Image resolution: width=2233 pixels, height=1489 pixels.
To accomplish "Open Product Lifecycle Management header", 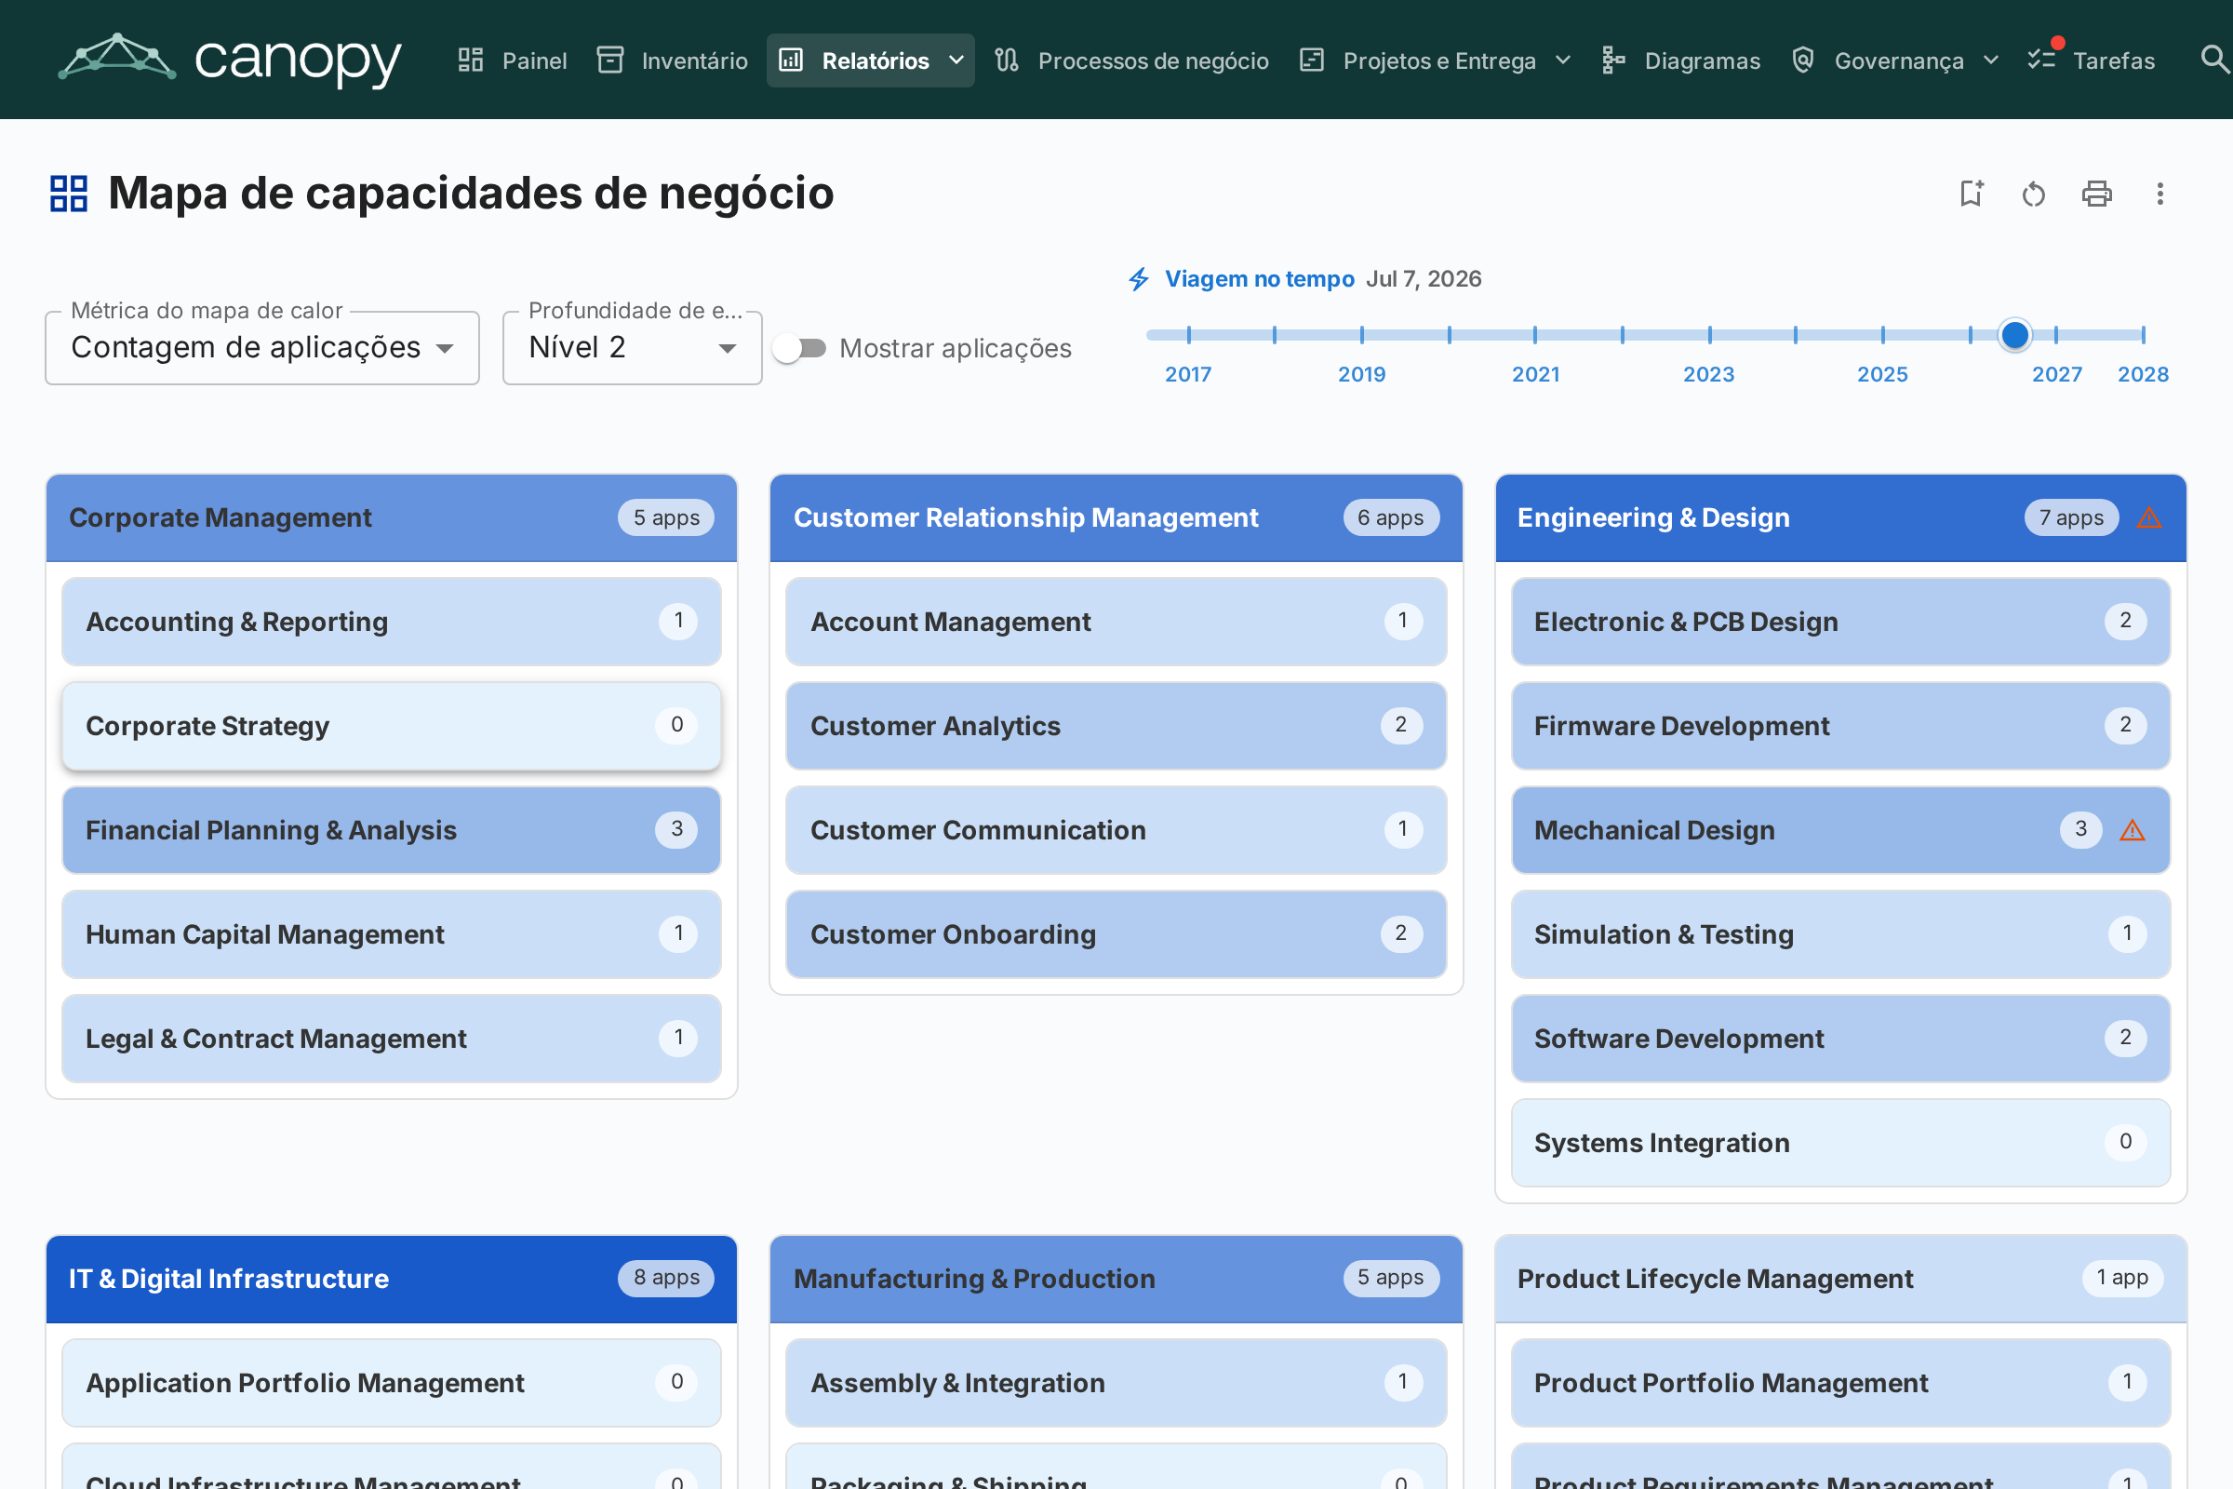I will [x=1841, y=1278].
